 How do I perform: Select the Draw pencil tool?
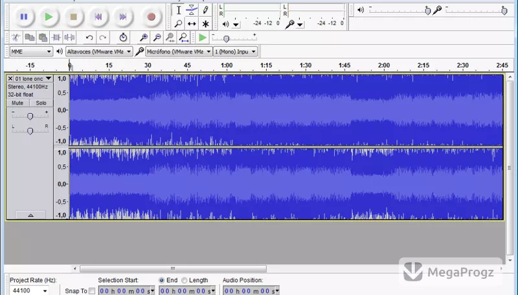click(x=205, y=10)
